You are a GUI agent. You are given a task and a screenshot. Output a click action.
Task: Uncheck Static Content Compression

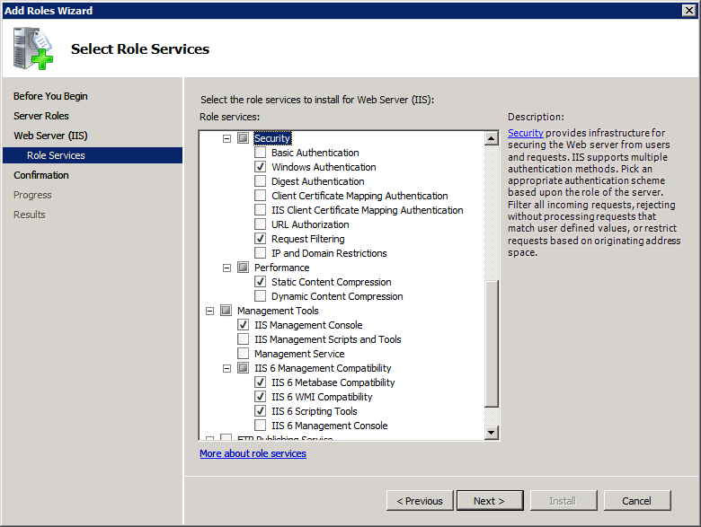[x=261, y=282]
